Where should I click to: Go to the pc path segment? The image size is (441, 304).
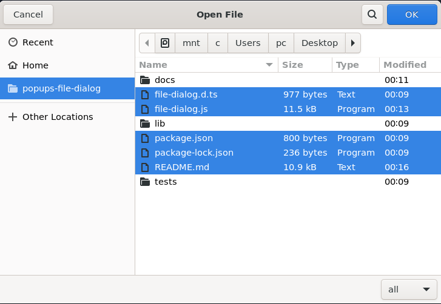click(281, 43)
